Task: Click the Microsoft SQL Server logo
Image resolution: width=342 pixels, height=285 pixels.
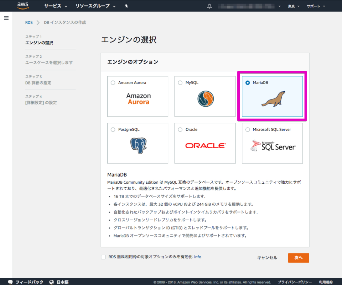Action: [x=272, y=145]
